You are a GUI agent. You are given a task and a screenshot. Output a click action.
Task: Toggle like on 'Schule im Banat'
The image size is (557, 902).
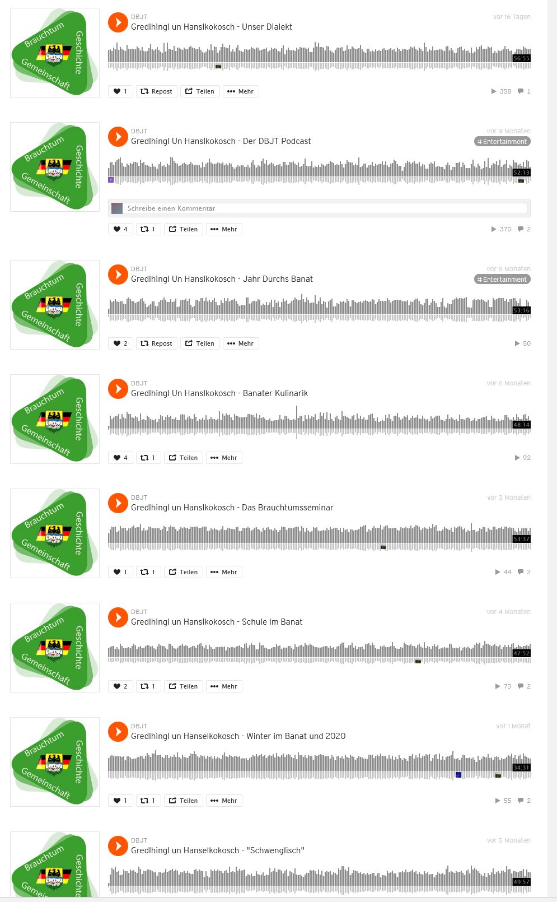(120, 686)
